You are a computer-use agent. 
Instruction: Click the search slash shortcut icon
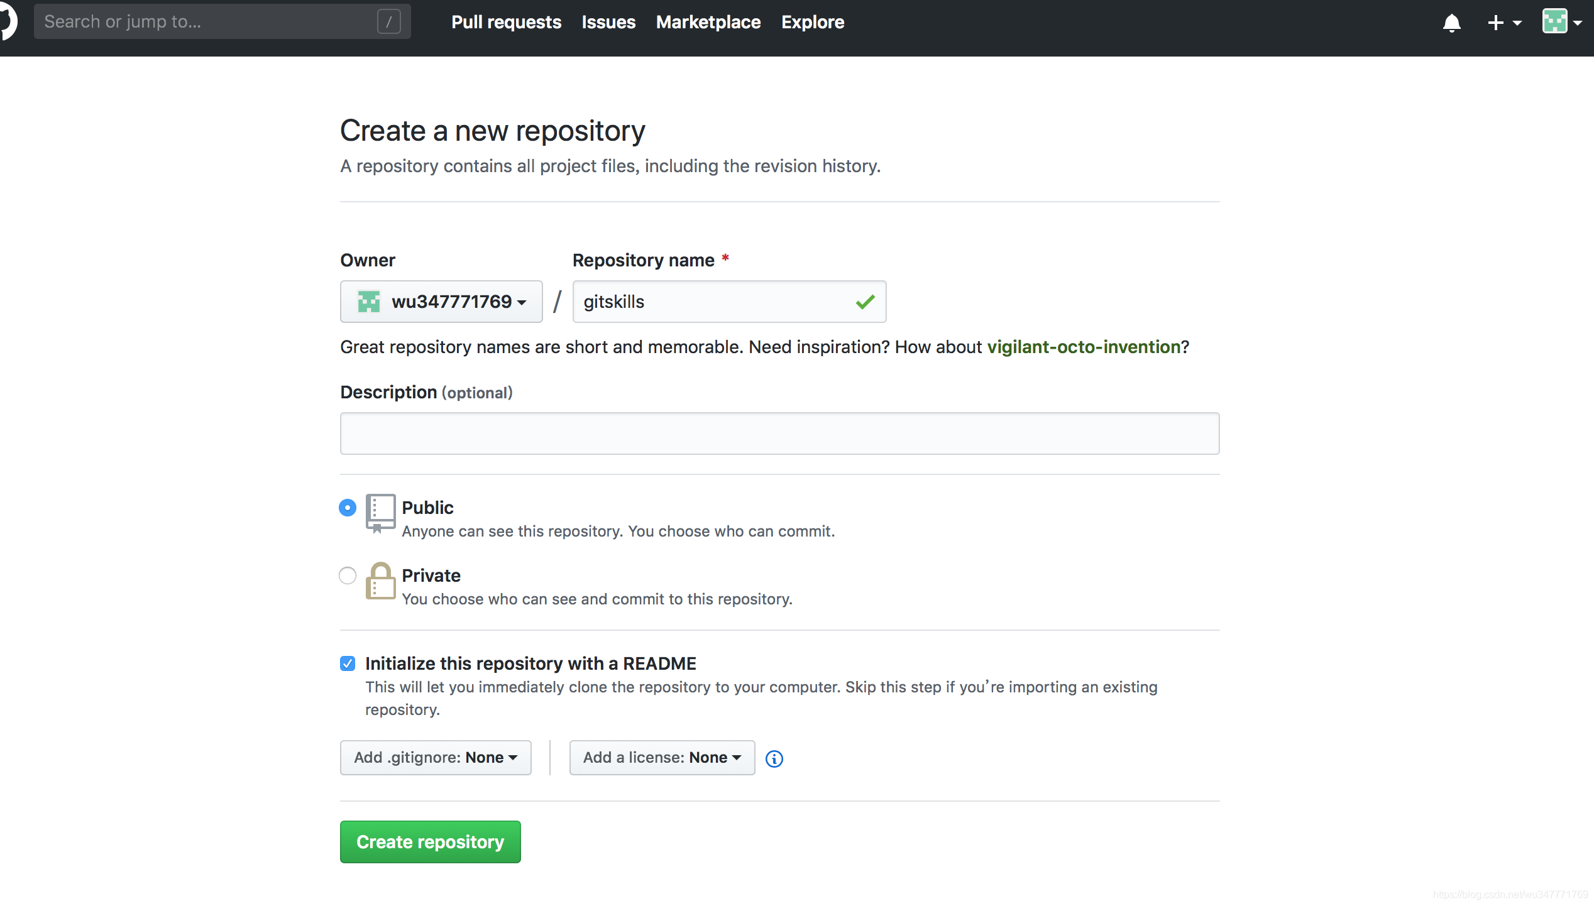click(388, 22)
